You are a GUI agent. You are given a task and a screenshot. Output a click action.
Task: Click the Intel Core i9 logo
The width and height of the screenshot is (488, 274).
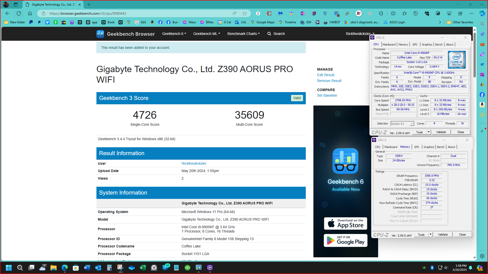(457, 60)
